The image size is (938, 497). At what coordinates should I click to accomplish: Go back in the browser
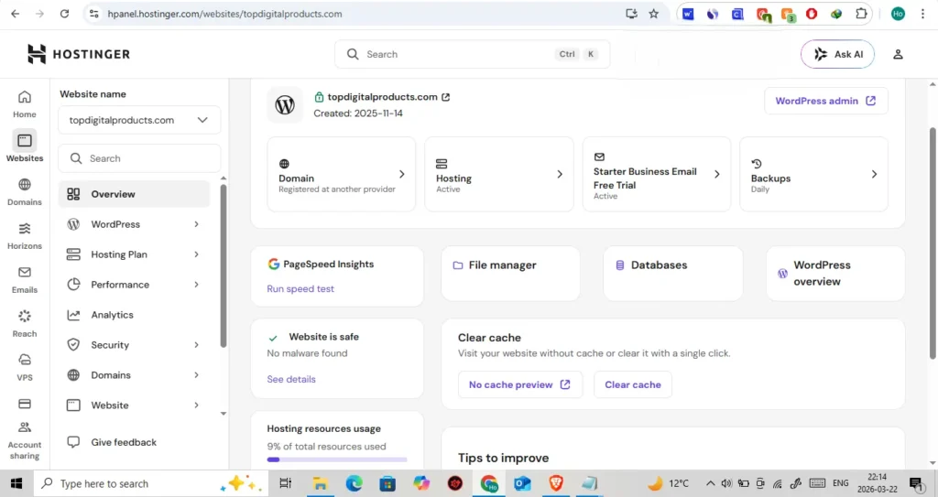coord(16,14)
